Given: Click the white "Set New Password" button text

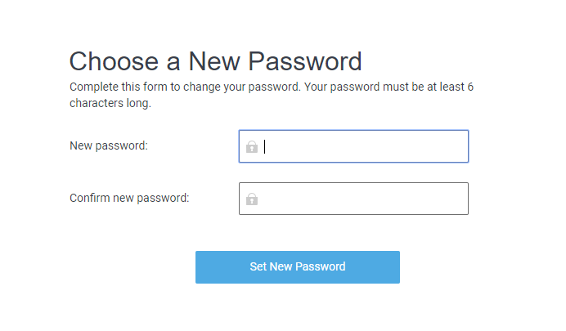Looking at the screenshot, I should pyautogui.click(x=297, y=267).
